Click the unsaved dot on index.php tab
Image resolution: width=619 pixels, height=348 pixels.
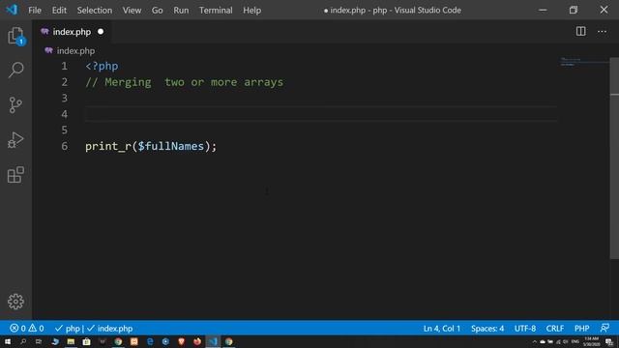click(x=101, y=32)
